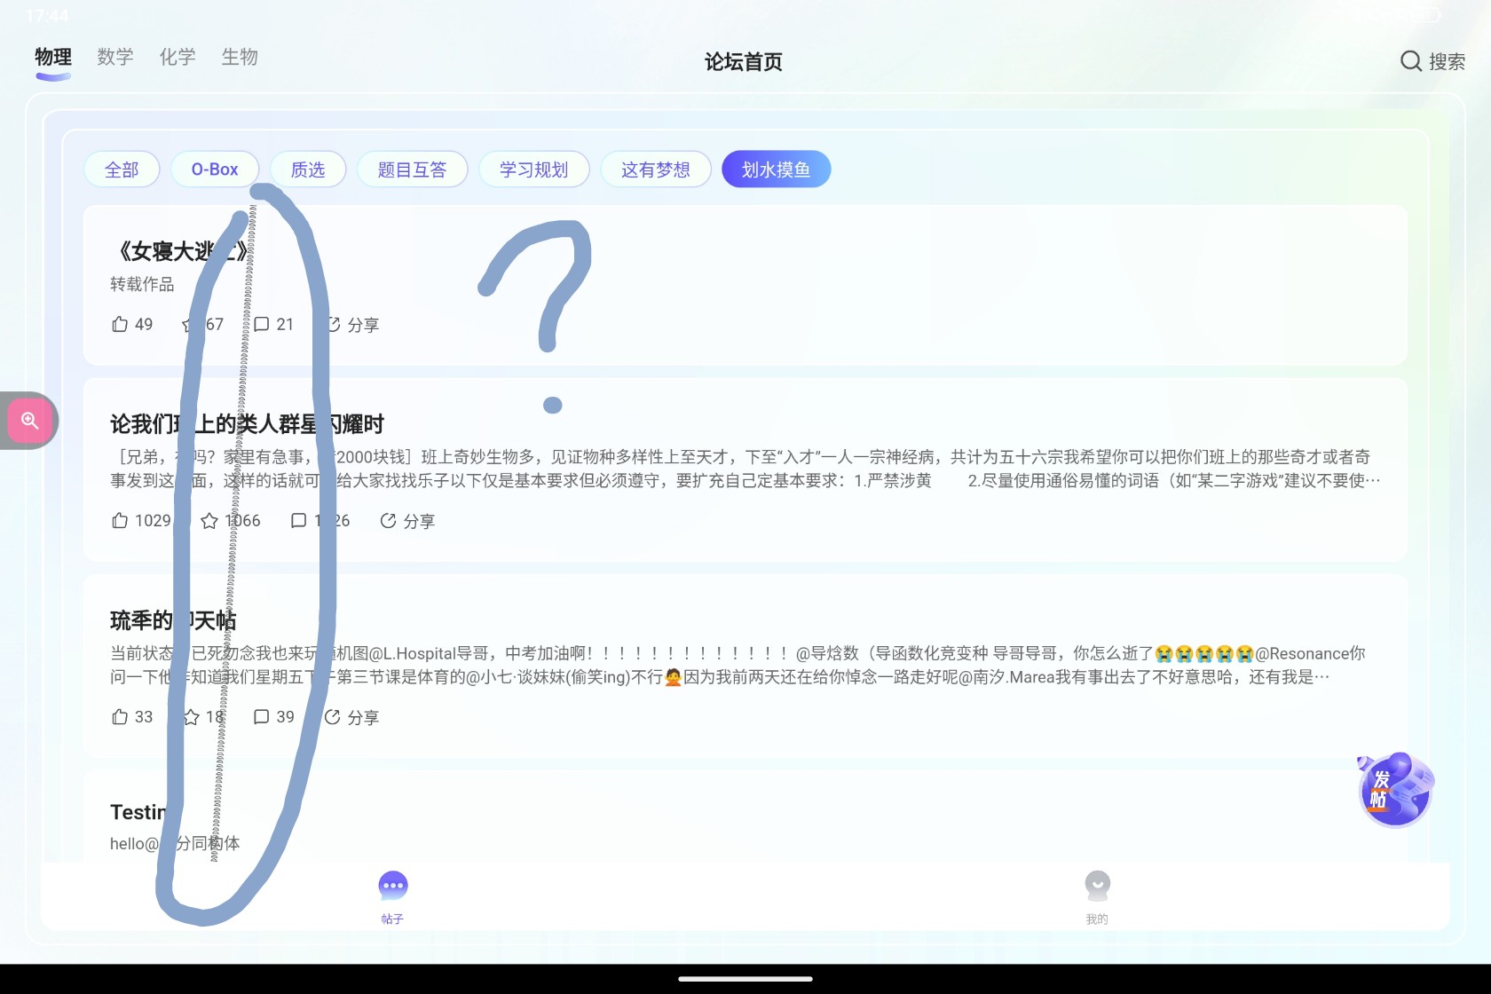Viewport: 1491px width, 994px height.
Task: Favorite the post with 1066 stars
Action: (x=231, y=520)
